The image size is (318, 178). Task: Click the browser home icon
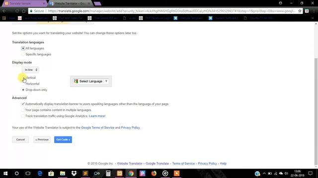(24, 11)
